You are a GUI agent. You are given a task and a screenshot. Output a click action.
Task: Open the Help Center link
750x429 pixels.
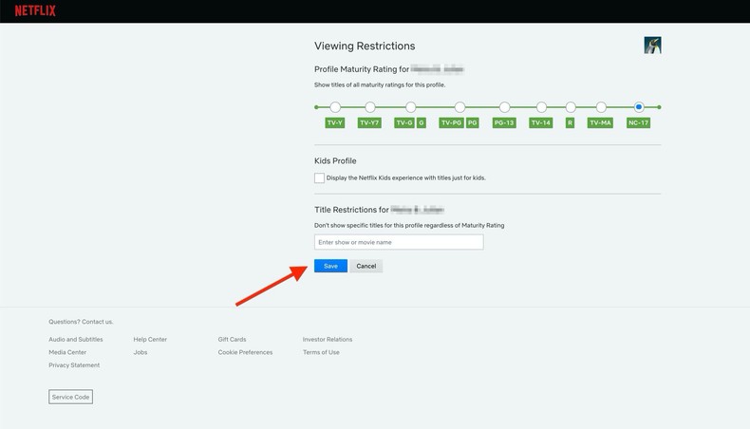click(150, 339)
